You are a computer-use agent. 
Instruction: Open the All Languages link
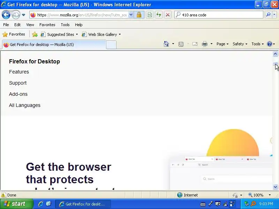click(x=25, y=106)
